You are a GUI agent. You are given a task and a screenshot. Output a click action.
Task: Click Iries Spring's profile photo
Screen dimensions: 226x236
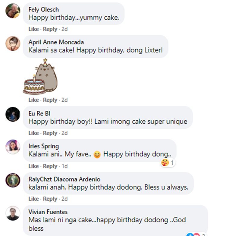(x=13, y=148)
